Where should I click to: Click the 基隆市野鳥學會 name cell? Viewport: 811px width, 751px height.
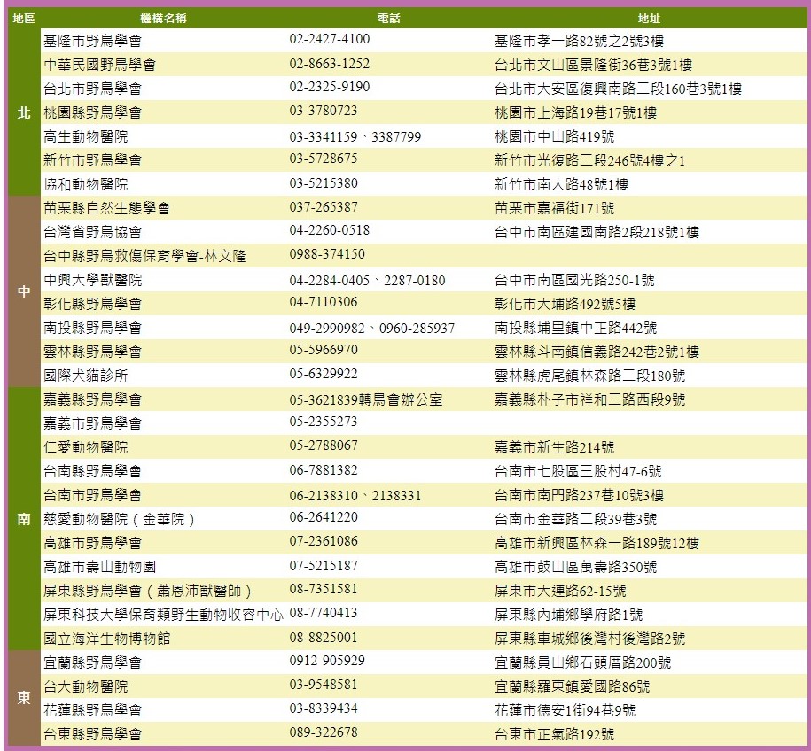(92, 41)
